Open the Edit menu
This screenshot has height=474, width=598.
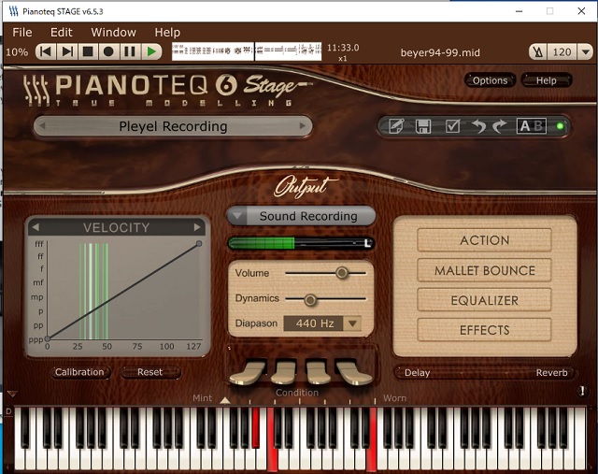(x=61, y=33)
